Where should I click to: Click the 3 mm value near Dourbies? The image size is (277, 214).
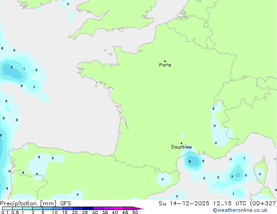[x=190, y=162]
